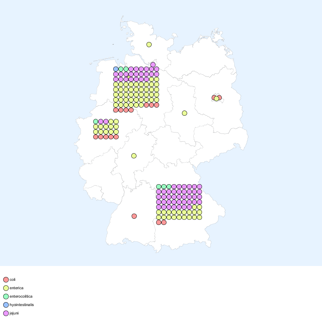Click the coli legend color swatch
The height and width of the screenshot is (318, 322).
pyautogui.click(x=6, y=280)
